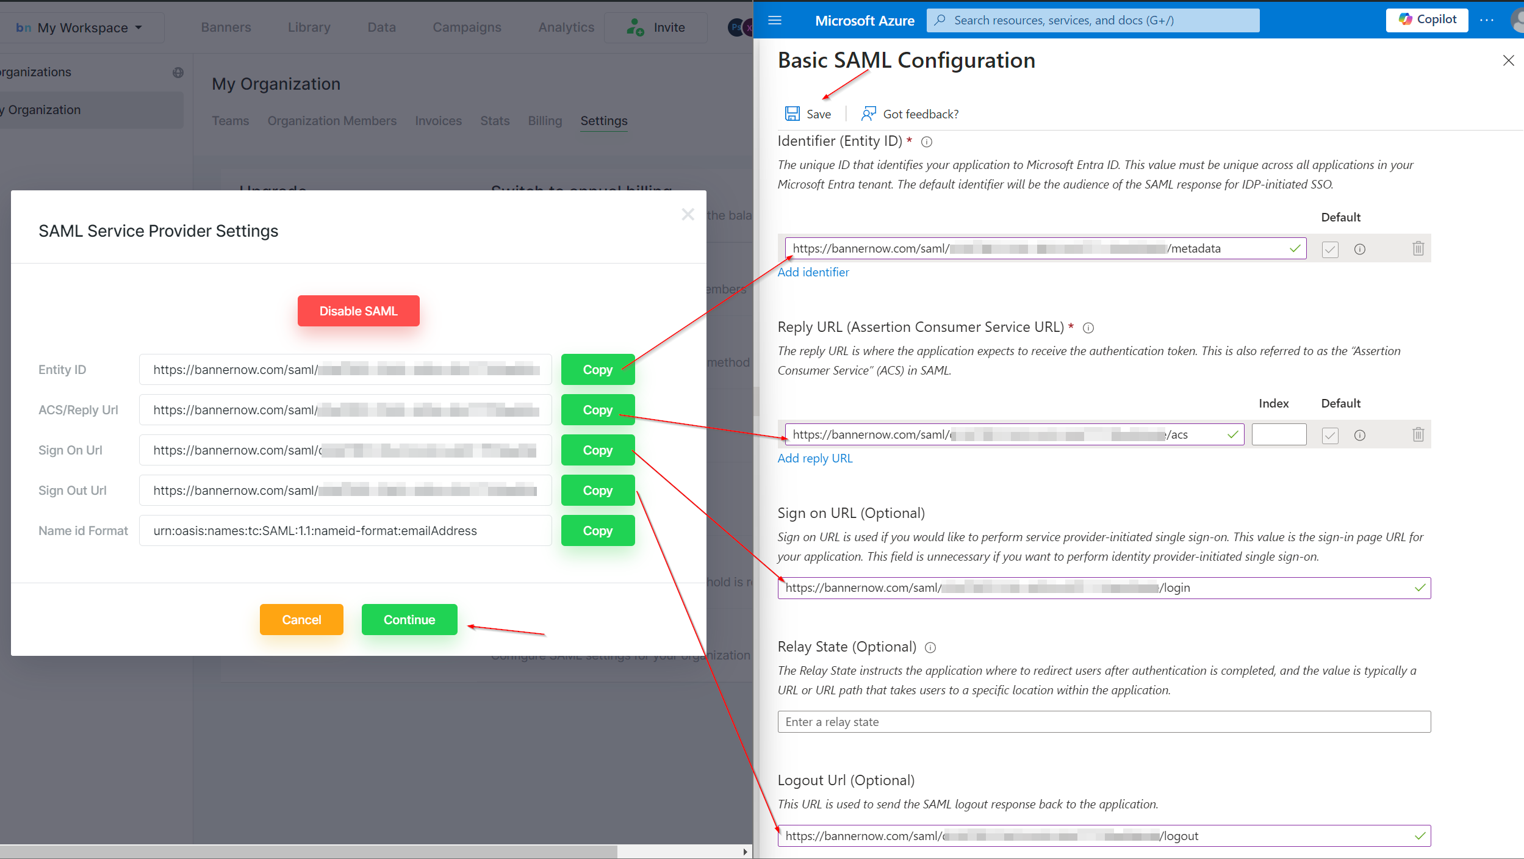The height and width of the screenshot is (859, 1524).
Task: Open the Azure portal hamburger menu
Action: (775, 20)
